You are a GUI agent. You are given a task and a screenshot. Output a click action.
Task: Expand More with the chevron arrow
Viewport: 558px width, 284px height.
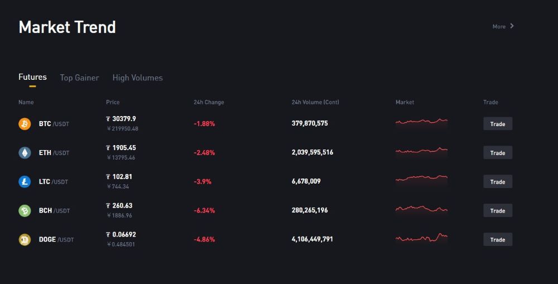[x=512, y=26]
